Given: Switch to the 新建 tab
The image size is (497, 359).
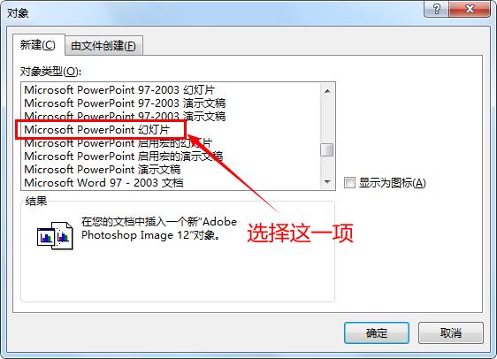Looking at the screenshot, I should point(38,45).
